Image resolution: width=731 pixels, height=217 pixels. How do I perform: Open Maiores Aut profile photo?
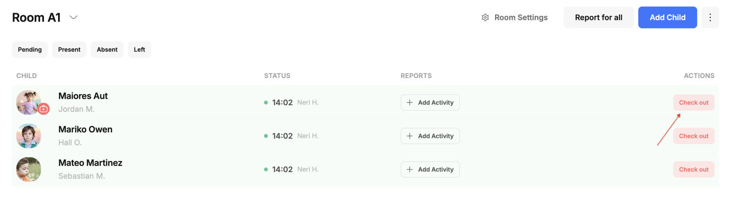[28, 102]
